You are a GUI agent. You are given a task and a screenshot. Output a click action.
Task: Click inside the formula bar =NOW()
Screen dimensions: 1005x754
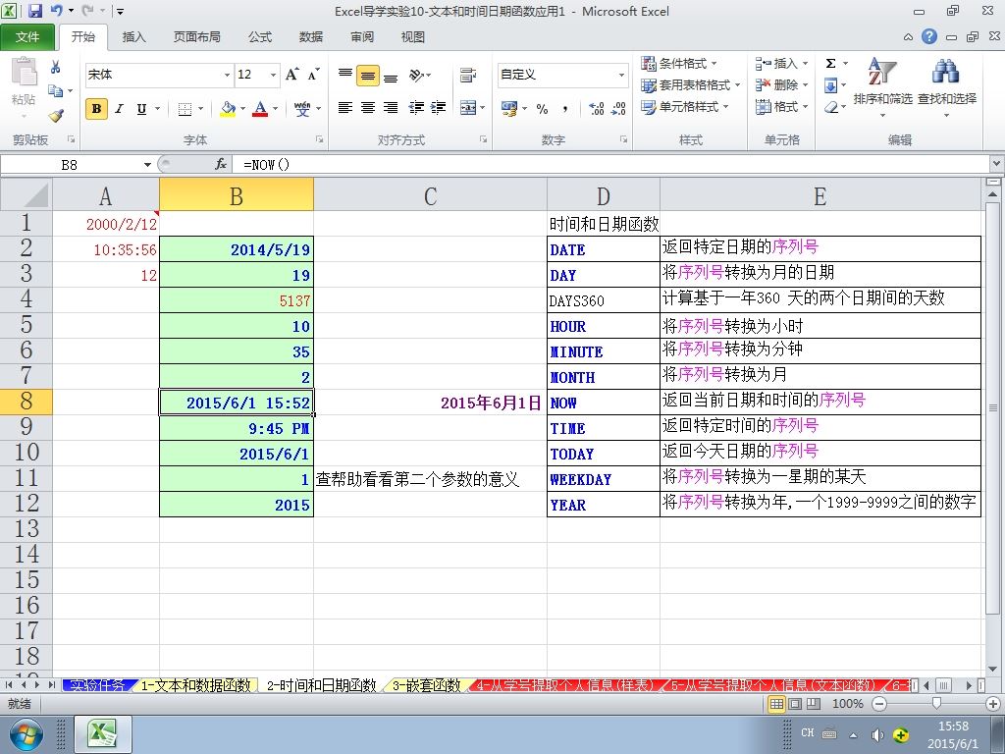[x=608, y=165]
